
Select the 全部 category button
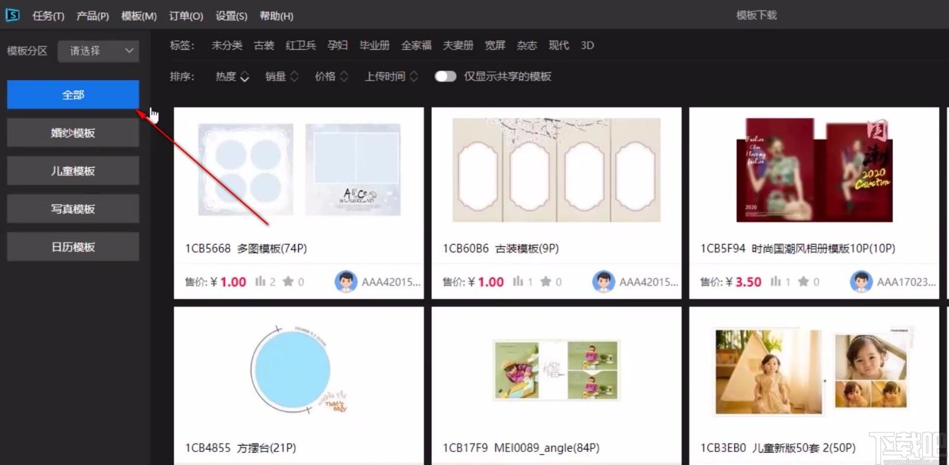(x=73, y=95)
